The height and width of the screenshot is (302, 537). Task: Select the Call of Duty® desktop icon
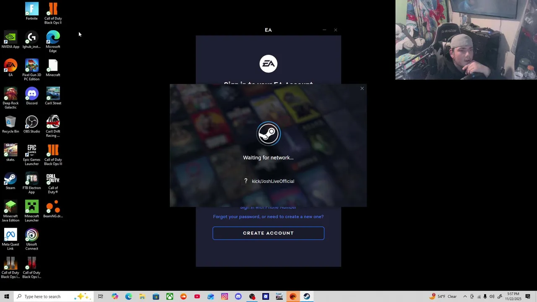coord(53,183)
